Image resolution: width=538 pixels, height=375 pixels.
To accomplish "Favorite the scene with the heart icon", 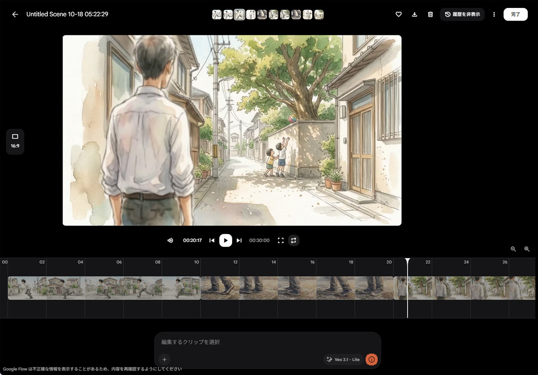I will click(x=398, y=14).
